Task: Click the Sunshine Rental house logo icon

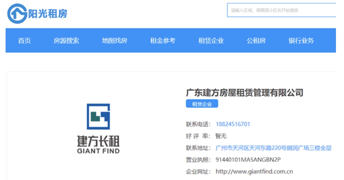Action: 17,14
